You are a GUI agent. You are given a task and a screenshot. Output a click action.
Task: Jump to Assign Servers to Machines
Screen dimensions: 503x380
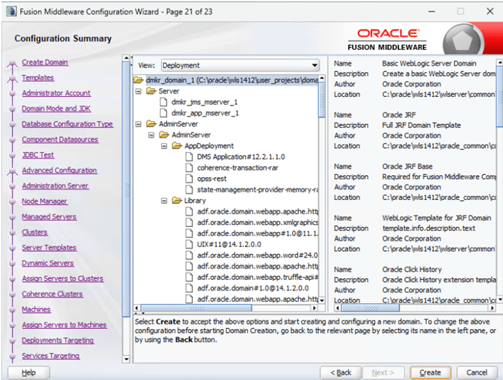(64, 325)
